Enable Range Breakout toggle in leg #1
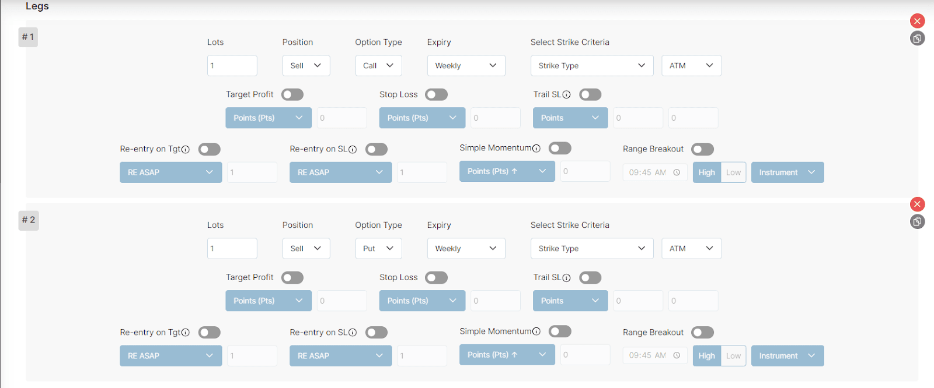The height and width of the screenshot is (388, 934). (702, 149)
